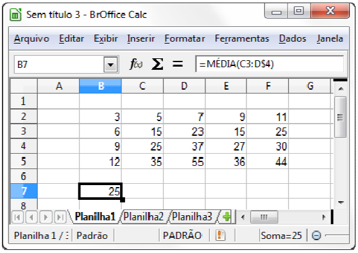
Task: Open the Exibir menu
Action: click(x=106, y=38)
